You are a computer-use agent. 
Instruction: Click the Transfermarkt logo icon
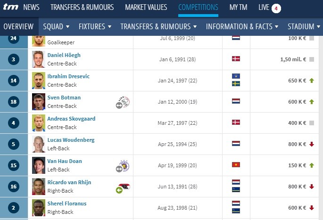(x=10, y=8)
